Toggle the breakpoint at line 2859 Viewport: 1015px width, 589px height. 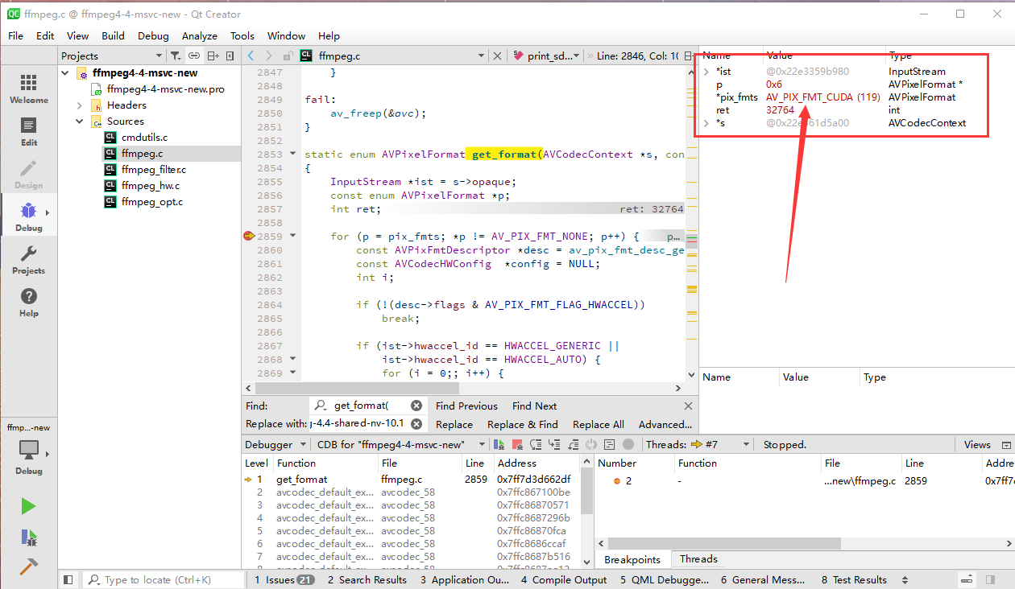coord(249,237)
